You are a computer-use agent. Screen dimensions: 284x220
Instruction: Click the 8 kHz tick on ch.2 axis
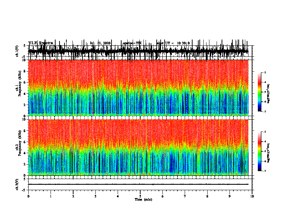[25, 131]
